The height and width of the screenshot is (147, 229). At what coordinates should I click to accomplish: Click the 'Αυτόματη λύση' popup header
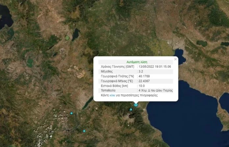pos(137,62)
